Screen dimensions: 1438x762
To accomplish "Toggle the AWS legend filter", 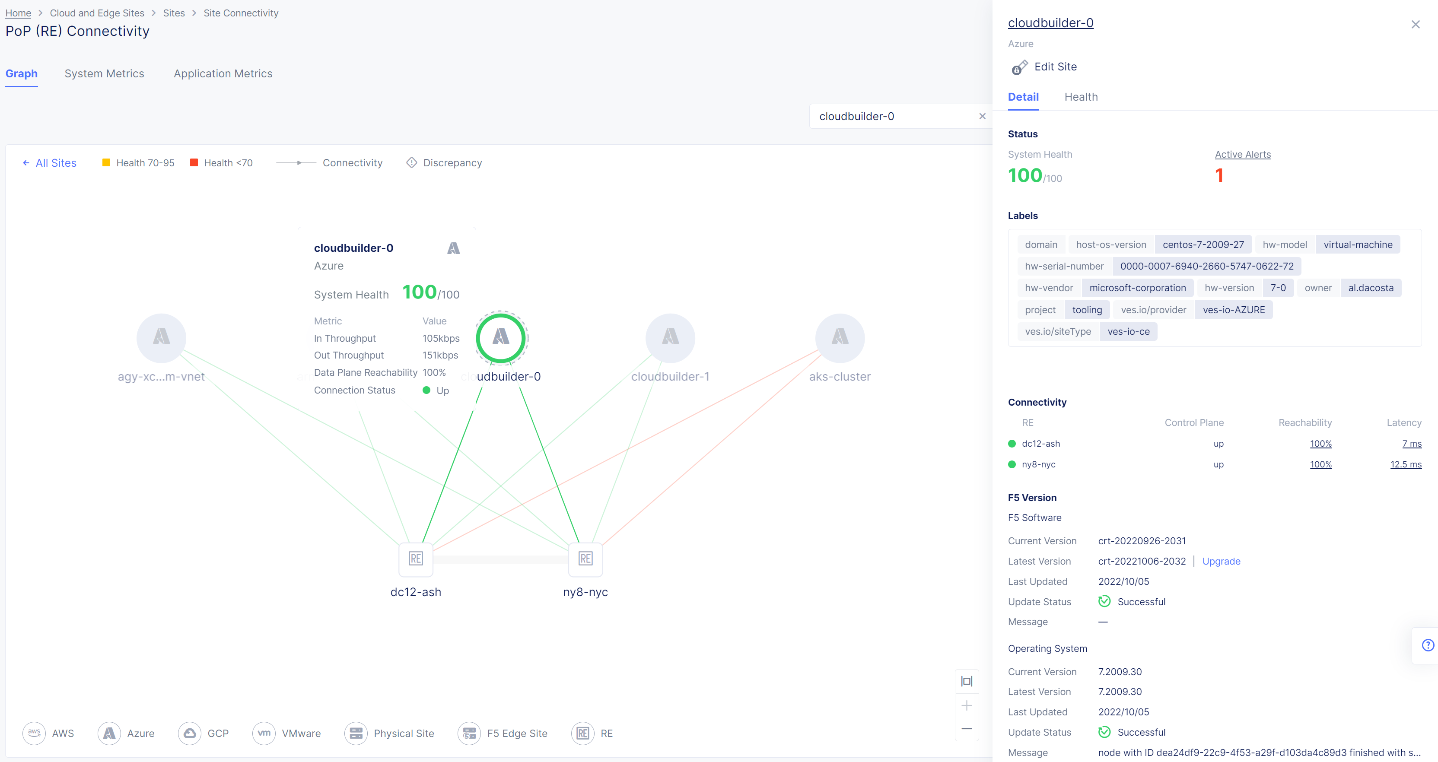I will click(x=48, y=733).
